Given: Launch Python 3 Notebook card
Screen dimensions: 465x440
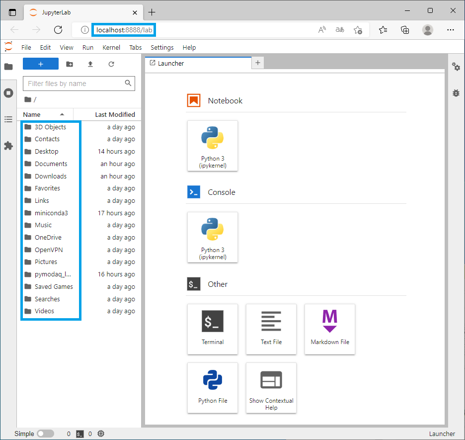Looking at the screenshot, I should (x=213, y=146).
